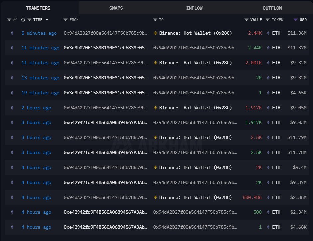Click Binance logo in 500.986 ETH row
This screenshot has height=241, width=313.
coord(155,197)
